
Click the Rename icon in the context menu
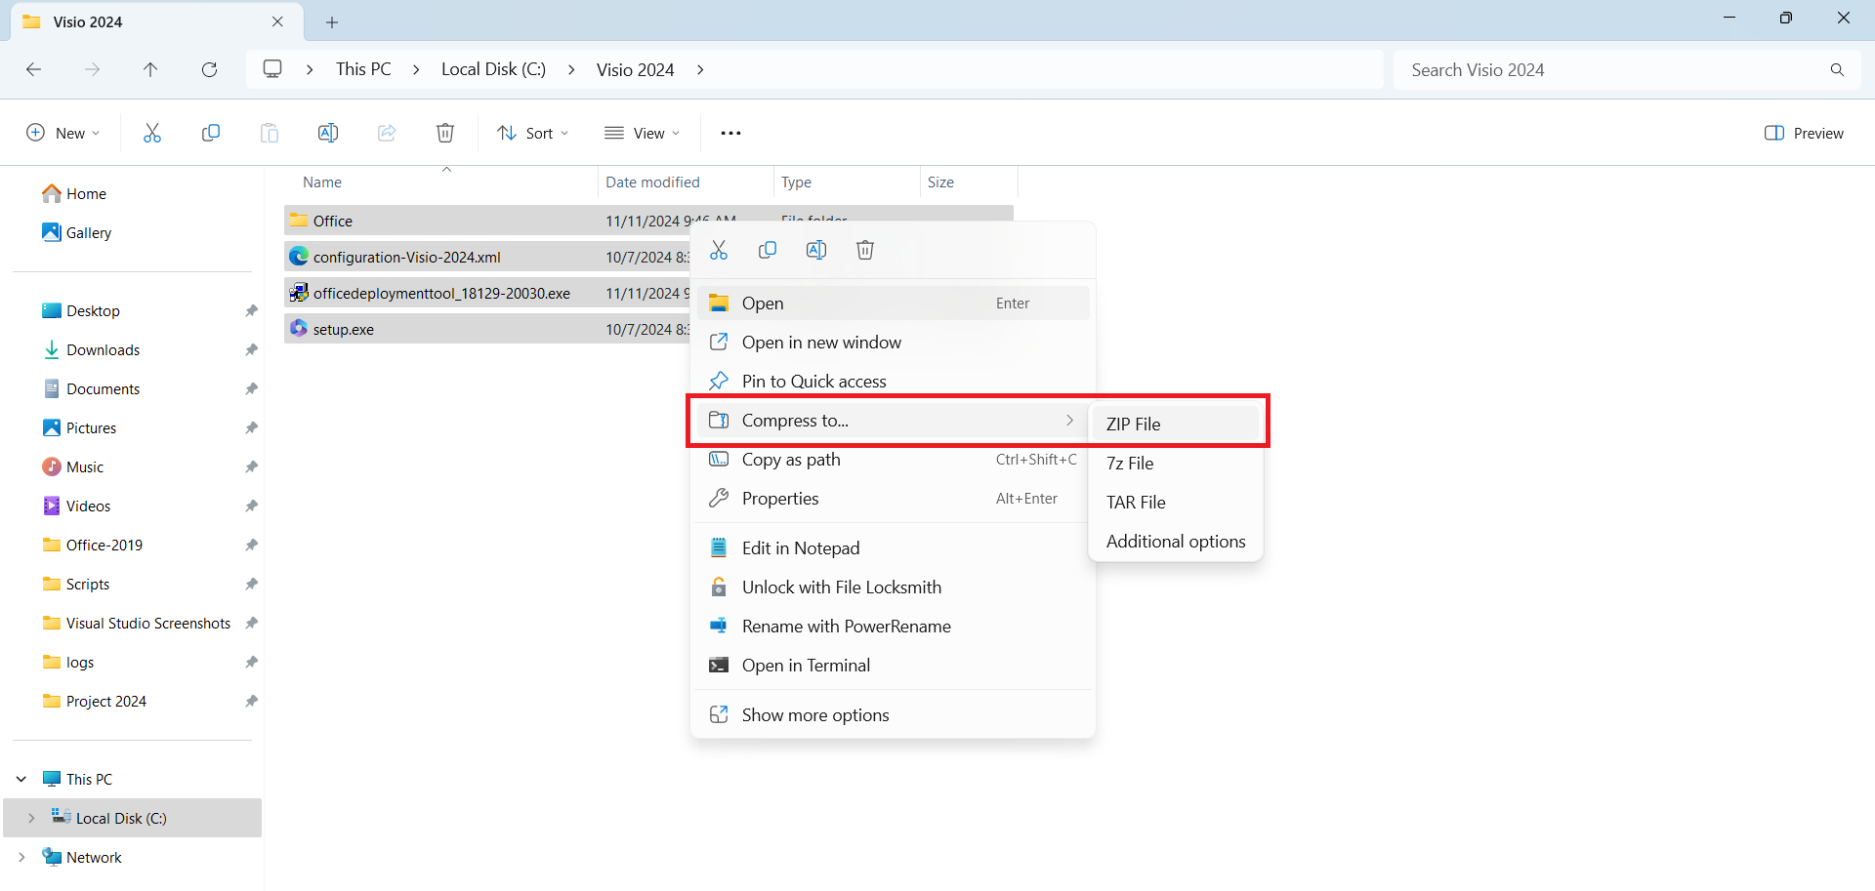point(816,250)
